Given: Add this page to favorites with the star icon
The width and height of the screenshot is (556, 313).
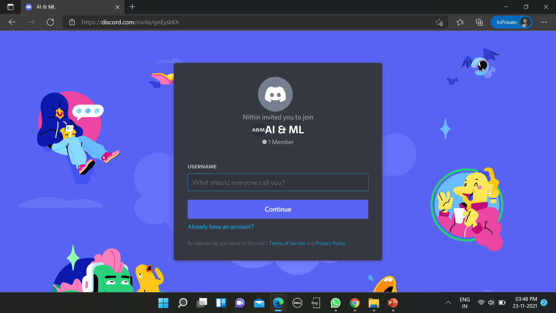Looking at the screenshot, I should click(439, 22).
